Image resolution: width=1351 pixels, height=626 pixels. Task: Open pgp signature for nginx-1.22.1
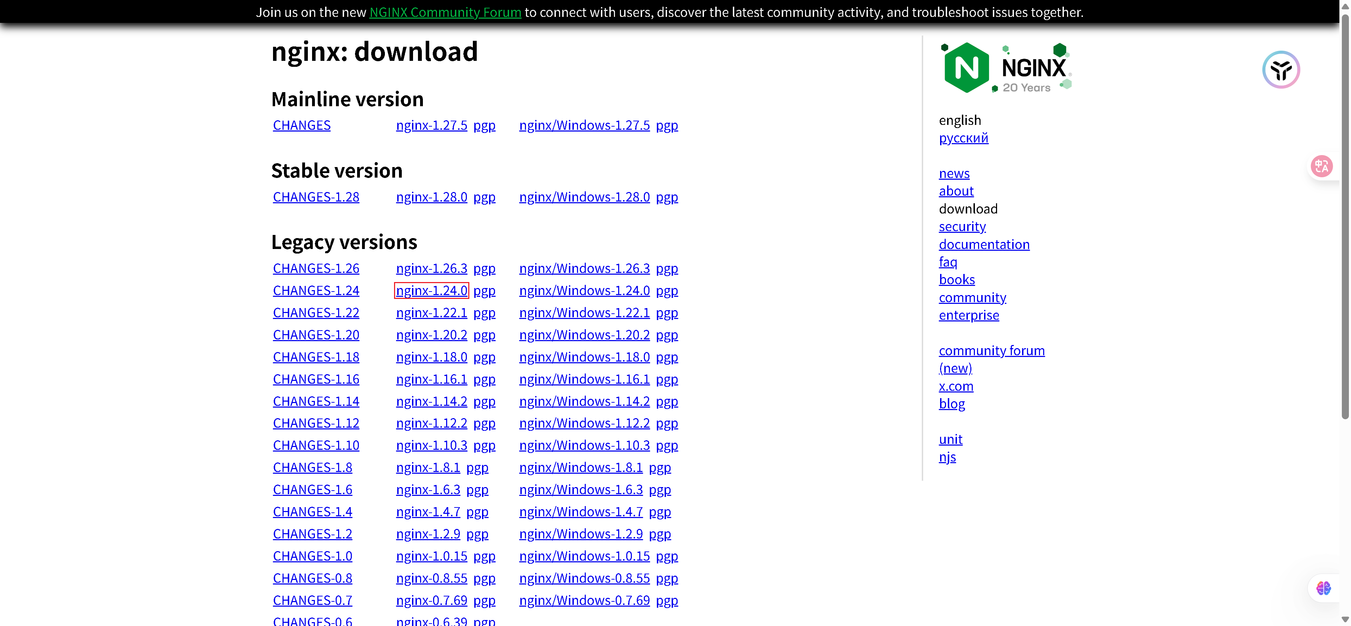click(484, 313)
